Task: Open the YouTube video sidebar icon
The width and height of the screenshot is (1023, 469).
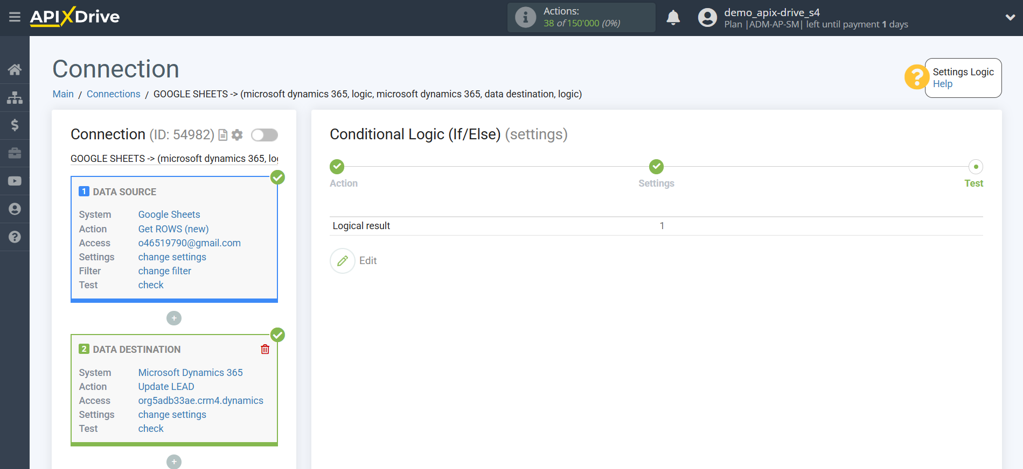Action: (x=15, y=181)
